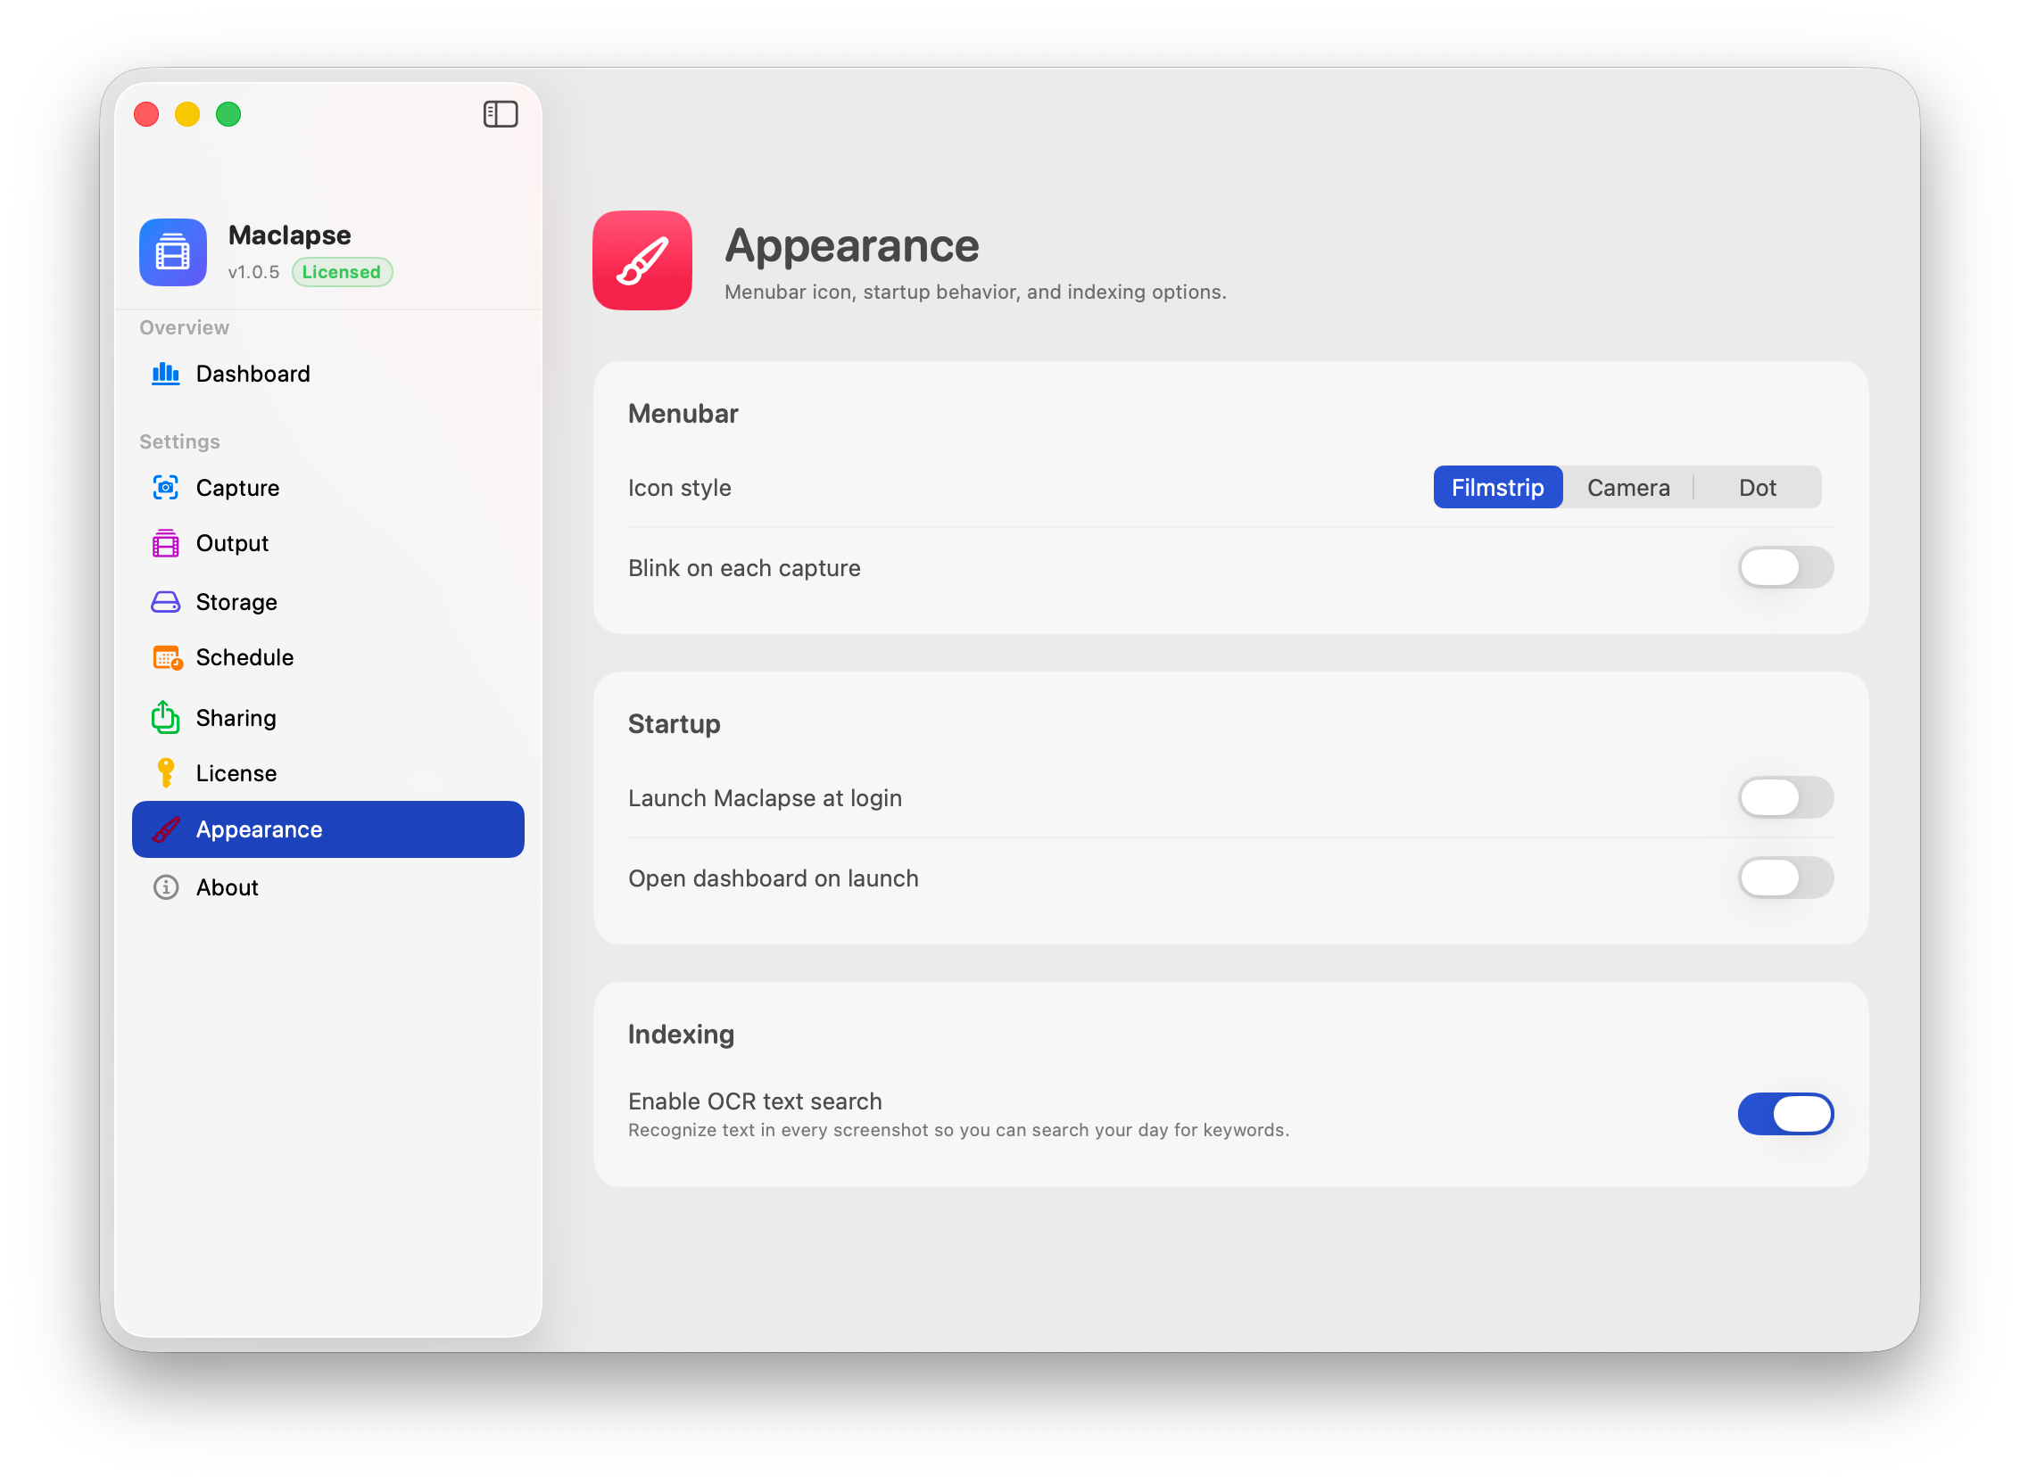2020x1484 pixels.
Task: Open Schedule settings label
Action: [x=244, y=657]
